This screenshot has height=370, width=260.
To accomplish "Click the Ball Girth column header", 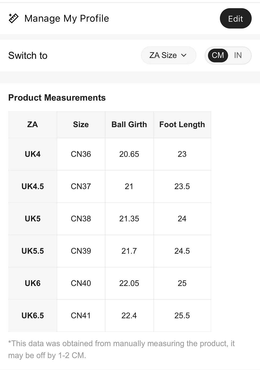I will (x=129, y=124).
